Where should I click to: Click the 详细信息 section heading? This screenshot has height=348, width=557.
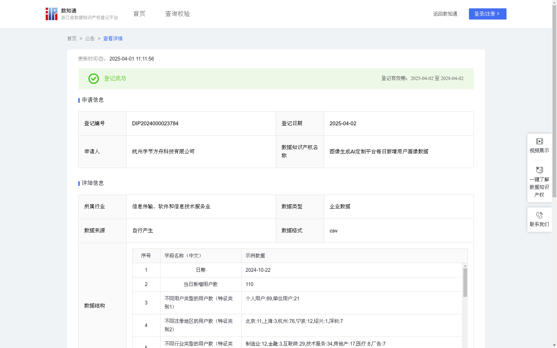[93, 183]
